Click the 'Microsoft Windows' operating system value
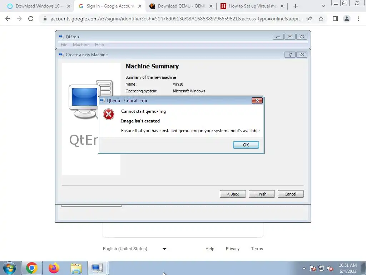Screen dimensions: 366x275 [189, 91]
